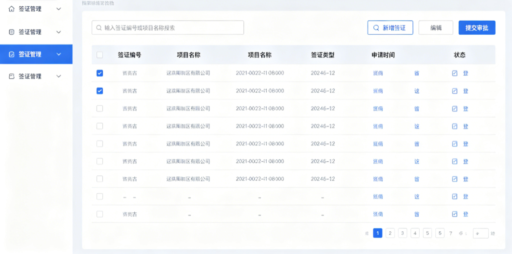Check the fifth row's checkbox
The height and width of the screenshot is (254, 512).
coord(100,143)
